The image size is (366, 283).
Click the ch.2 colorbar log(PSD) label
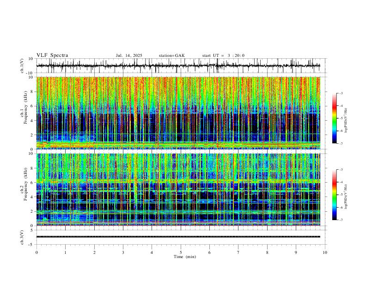click(346, 197)
